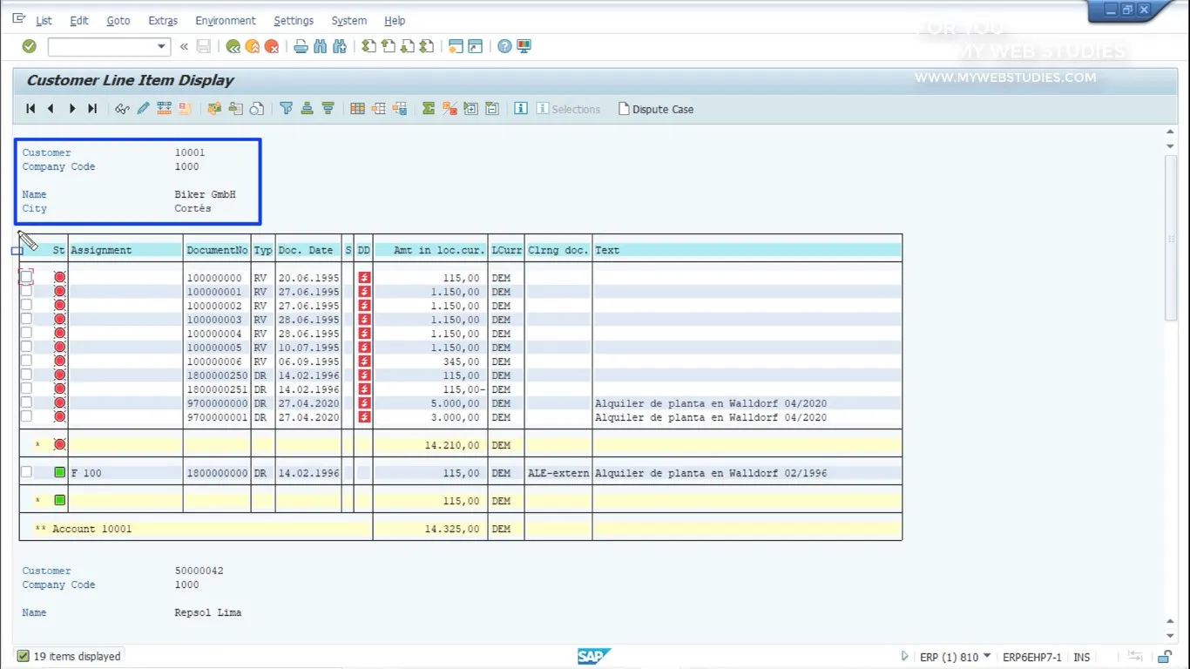Open the Extras menu
This screenshot has height=669, width=1190.
point(163,20)
